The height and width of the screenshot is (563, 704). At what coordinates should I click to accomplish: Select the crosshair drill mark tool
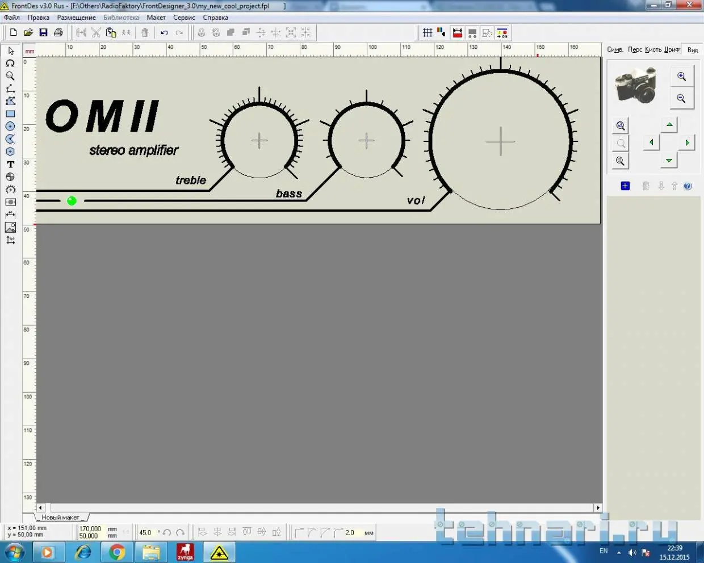coord(10,177)
